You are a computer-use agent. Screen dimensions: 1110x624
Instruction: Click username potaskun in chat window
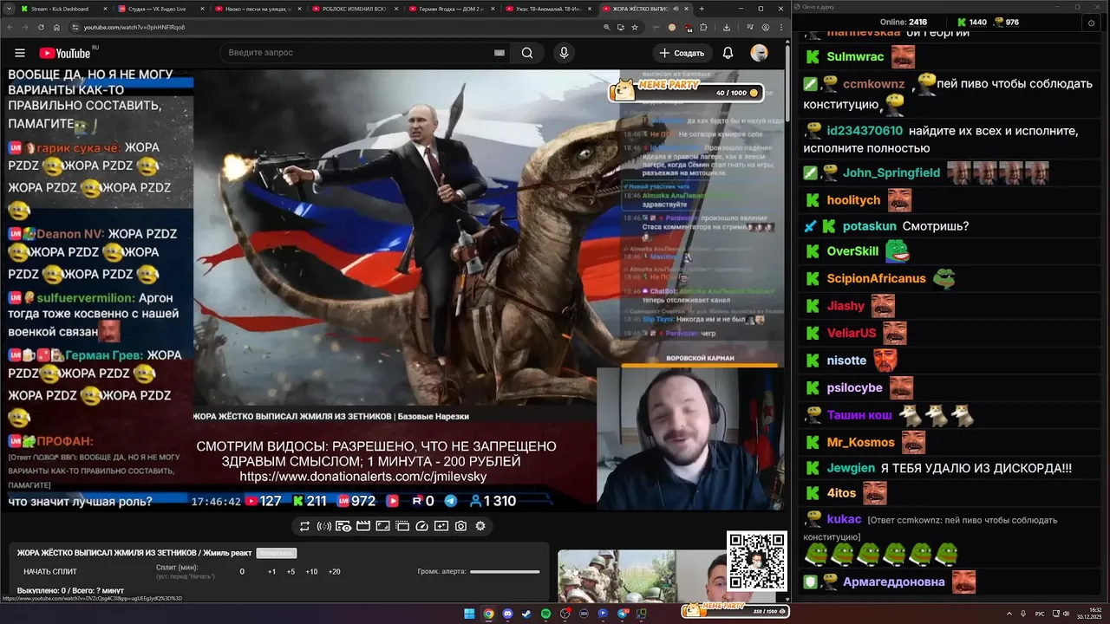click(870, 226)
